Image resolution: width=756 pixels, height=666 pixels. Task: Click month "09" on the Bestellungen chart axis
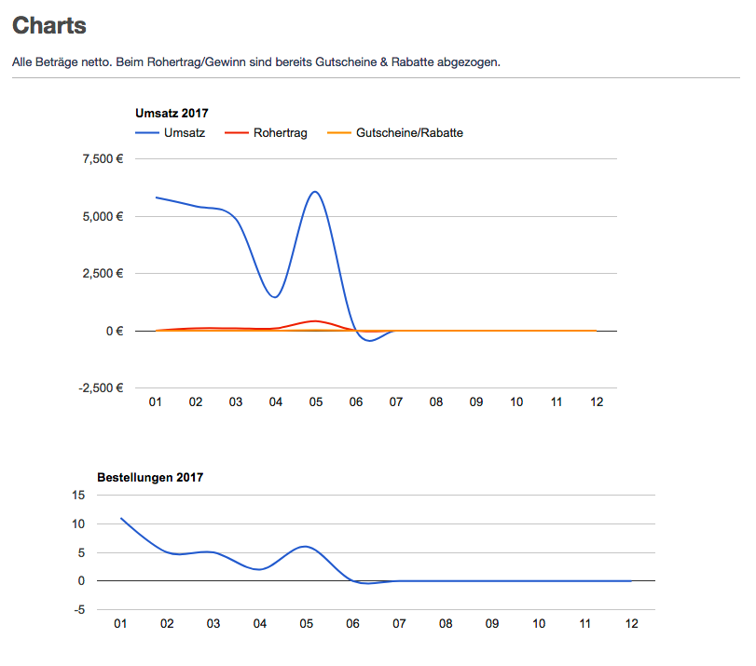(492, 624)
